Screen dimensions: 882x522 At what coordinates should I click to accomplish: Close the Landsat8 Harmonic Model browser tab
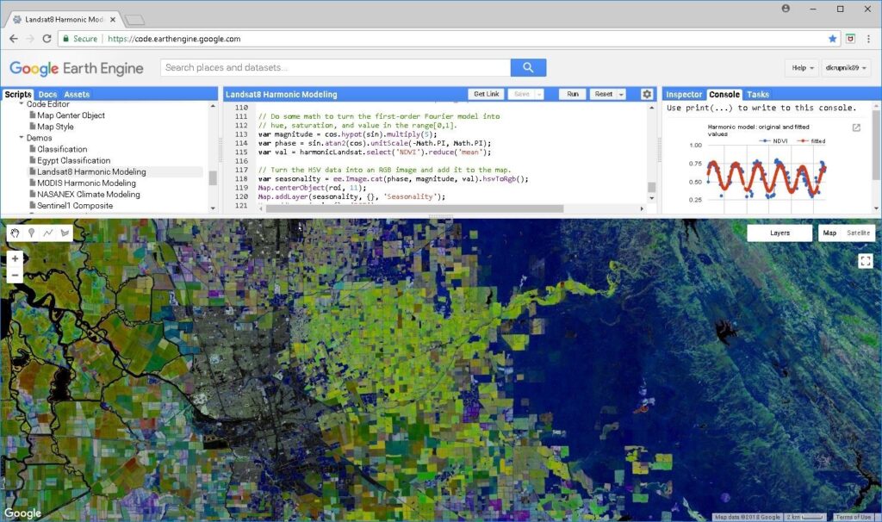click(x=113, y=19)
